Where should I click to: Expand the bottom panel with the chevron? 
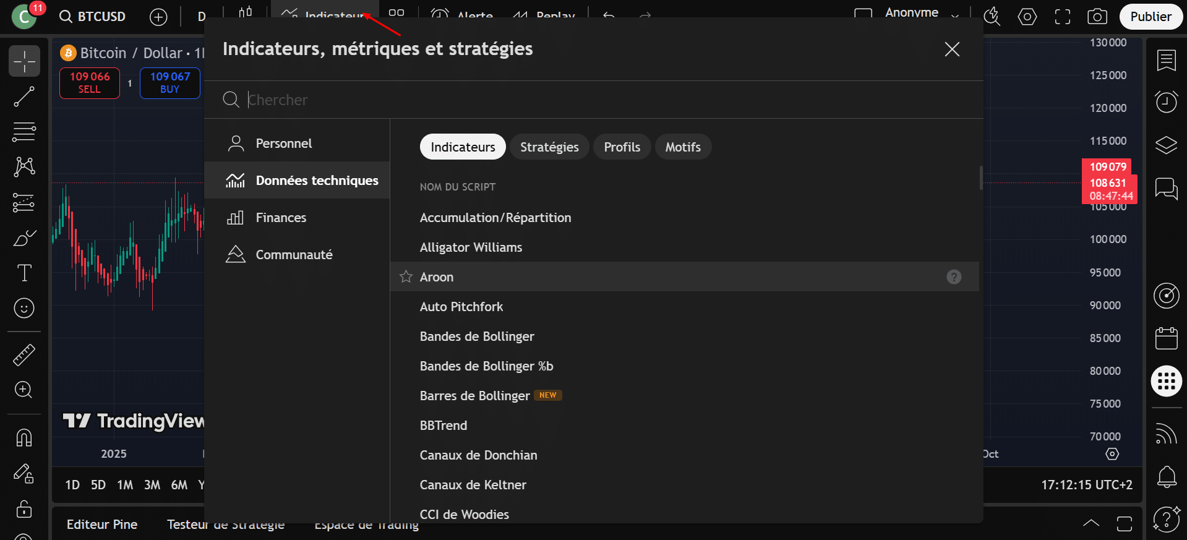(1091, 523)
